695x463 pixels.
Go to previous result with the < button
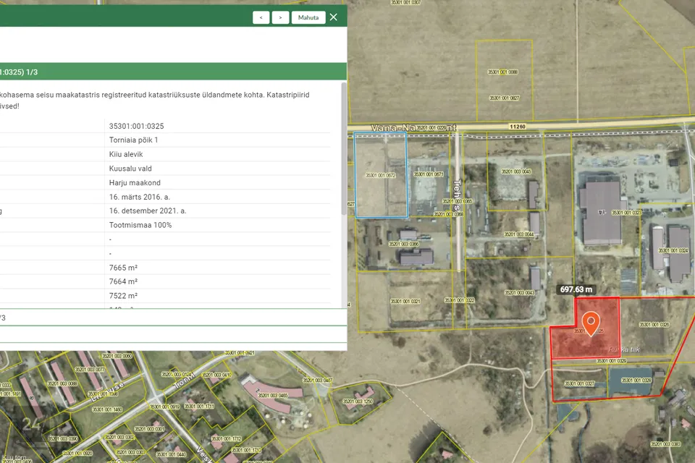click(261, 17)
